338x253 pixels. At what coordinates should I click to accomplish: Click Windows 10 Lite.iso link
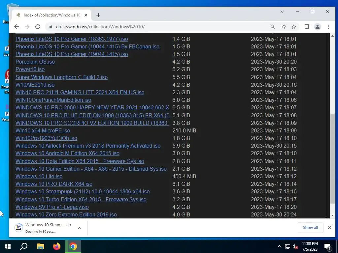coord(39,177)
